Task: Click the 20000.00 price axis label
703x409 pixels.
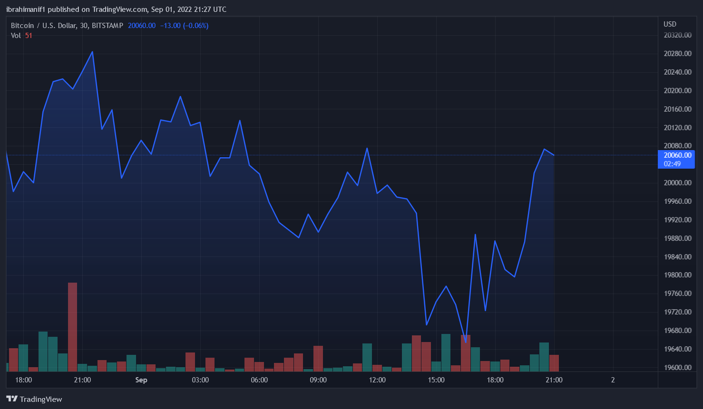Action: point(677,183)
